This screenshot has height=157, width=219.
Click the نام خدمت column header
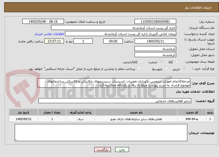tap(136, 112)
